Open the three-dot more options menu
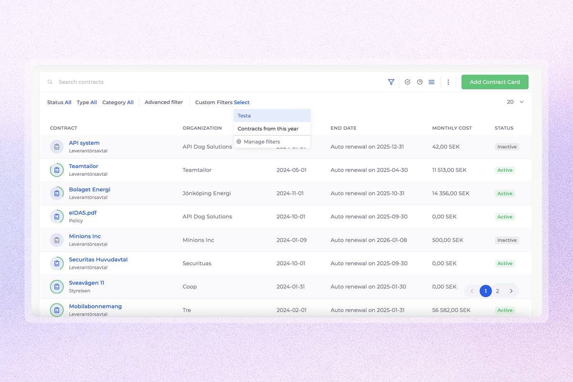573x382 pixels. pos(448,82)
